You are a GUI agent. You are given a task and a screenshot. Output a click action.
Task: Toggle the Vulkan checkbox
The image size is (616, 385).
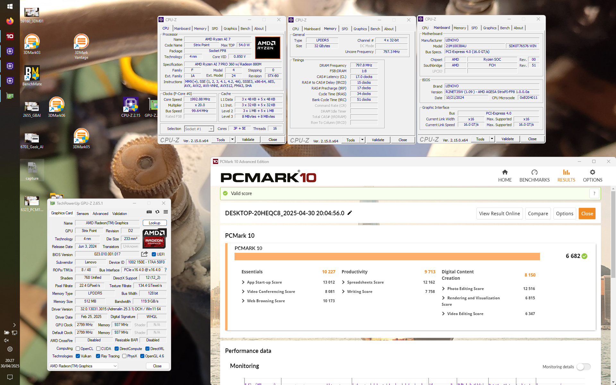pyautogui.click(x=78, y=356)
